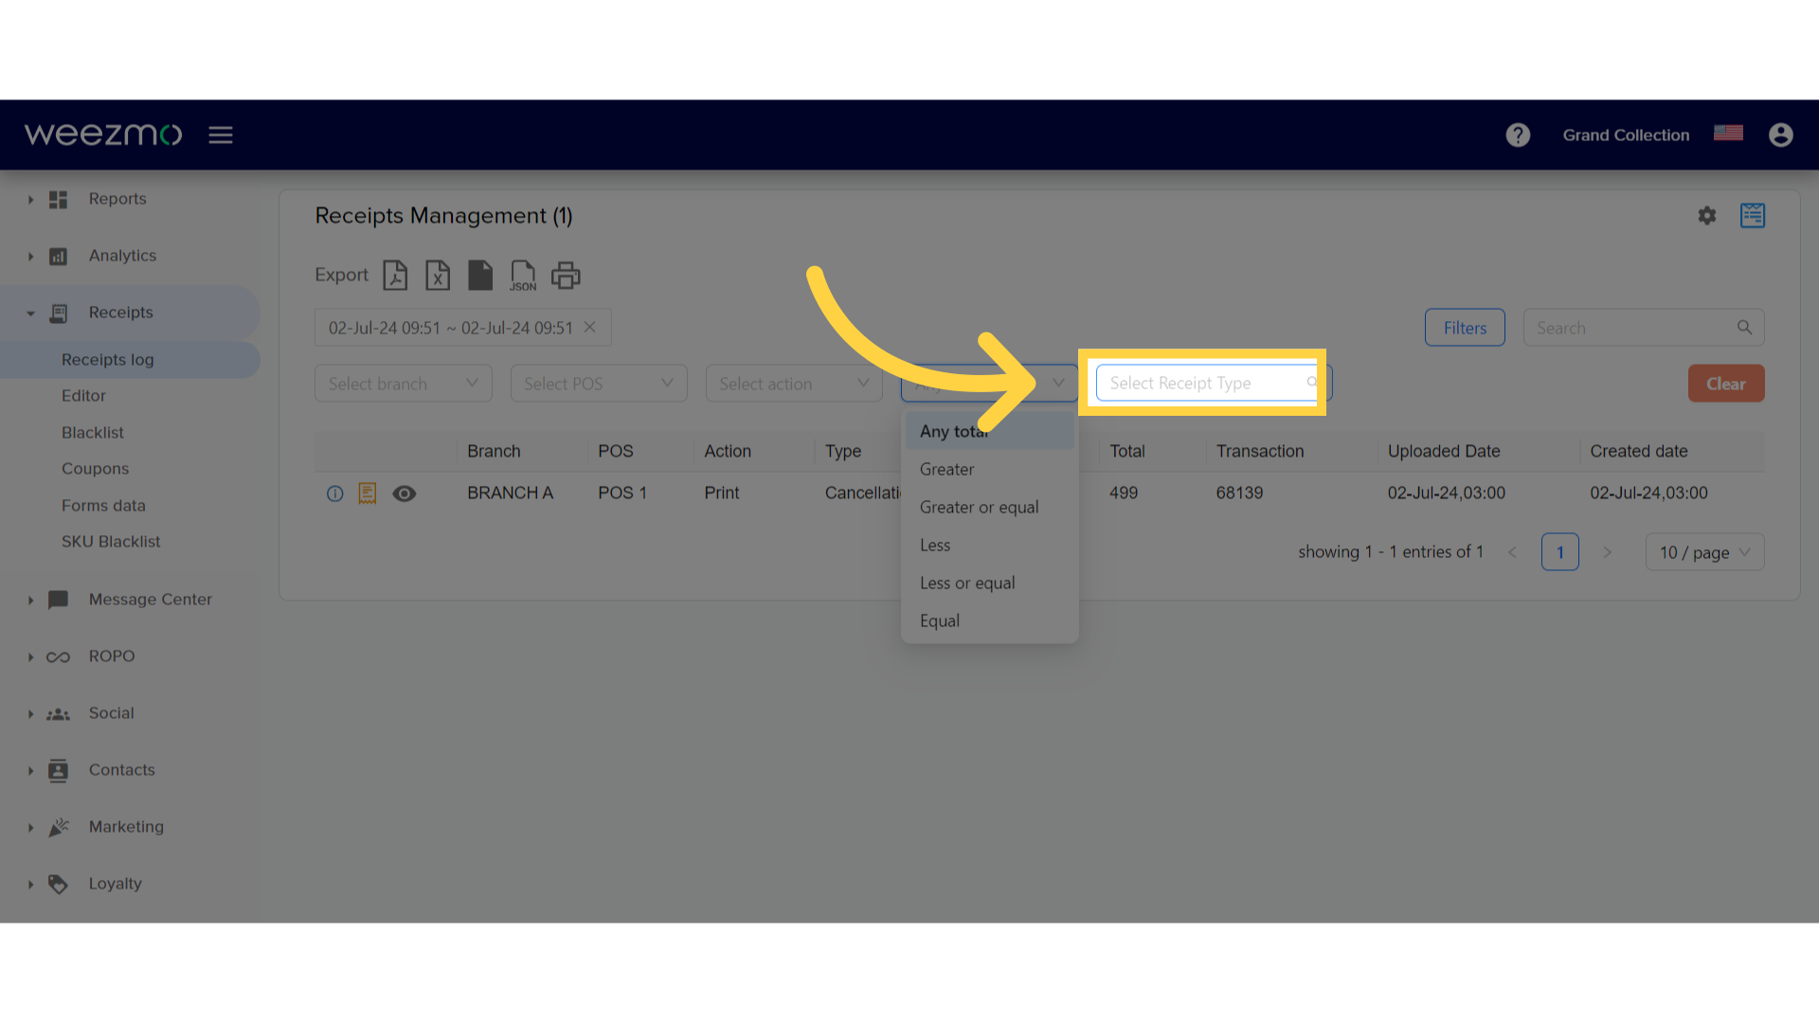Click the Filters button
1819x1023 pixels.
pos(1464,327)
